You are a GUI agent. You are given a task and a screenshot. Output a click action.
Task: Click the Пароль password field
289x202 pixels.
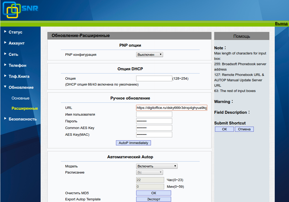pos(154,121)
